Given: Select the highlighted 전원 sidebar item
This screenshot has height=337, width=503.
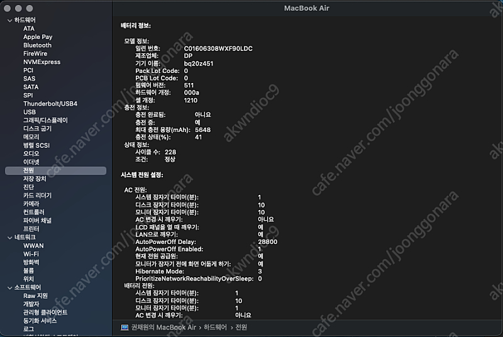Looking at the screenshot, I should click(55, 170).
